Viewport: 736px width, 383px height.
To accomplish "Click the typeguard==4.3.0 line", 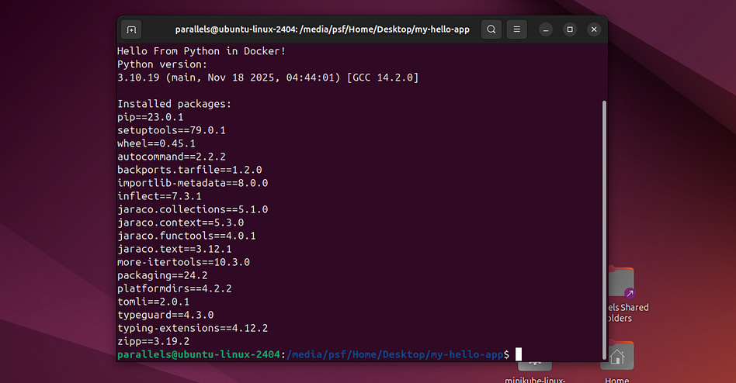I will pyautogui.click(x=165, y=315).
